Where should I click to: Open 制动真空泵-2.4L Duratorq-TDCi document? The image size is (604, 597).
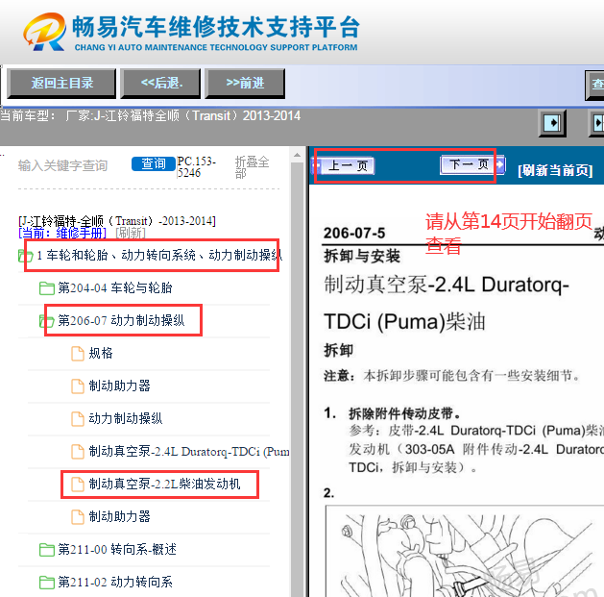pyautogui.click(x=189, y=452)
